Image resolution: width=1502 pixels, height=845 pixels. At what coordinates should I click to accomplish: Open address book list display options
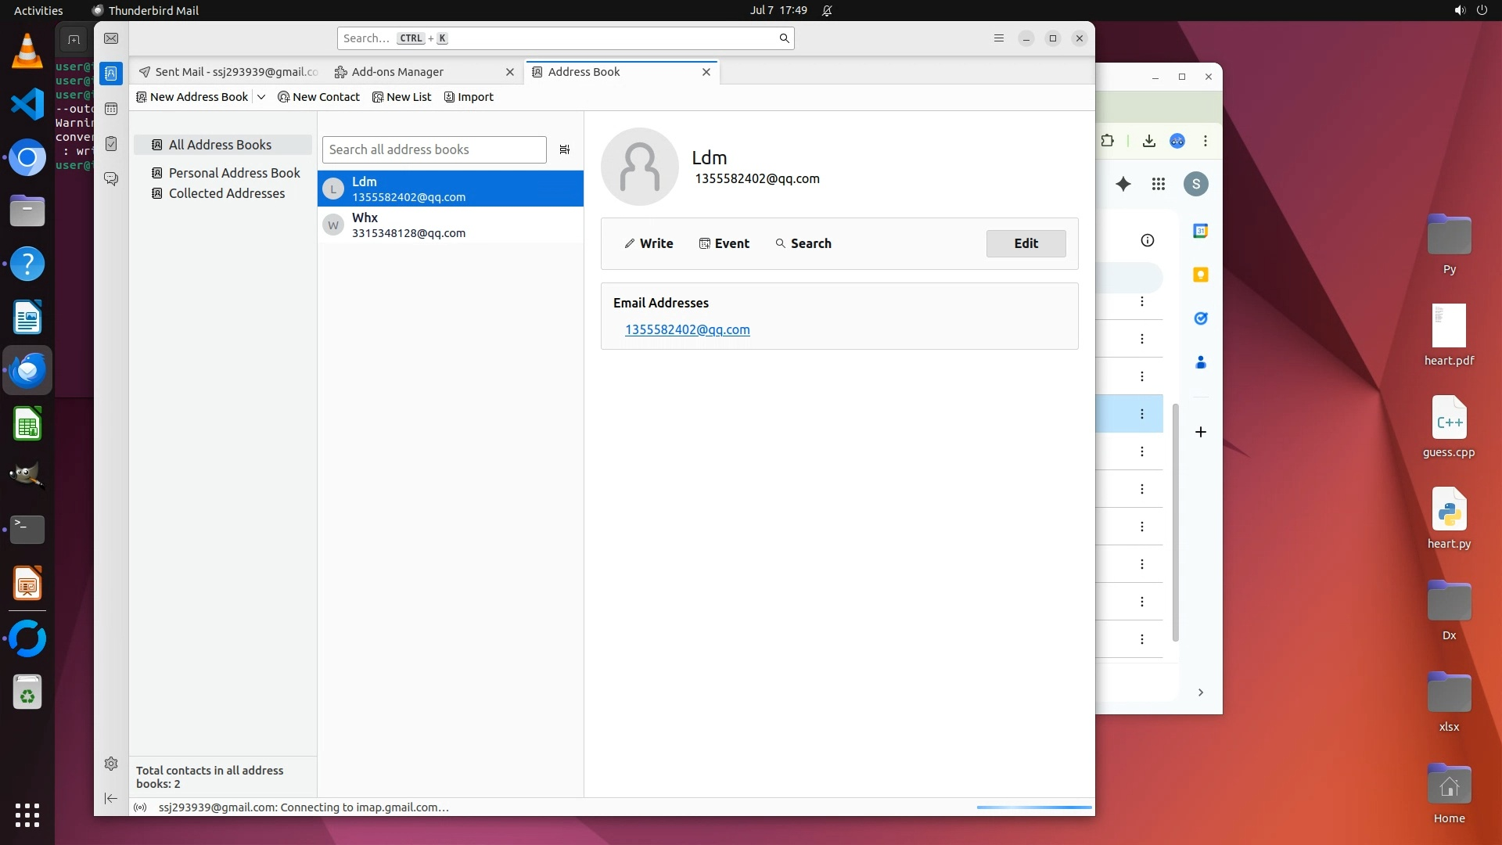point(564,149)
